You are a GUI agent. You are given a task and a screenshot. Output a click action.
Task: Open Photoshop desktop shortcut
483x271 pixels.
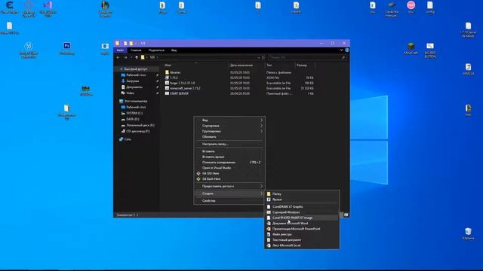[67, 48]
